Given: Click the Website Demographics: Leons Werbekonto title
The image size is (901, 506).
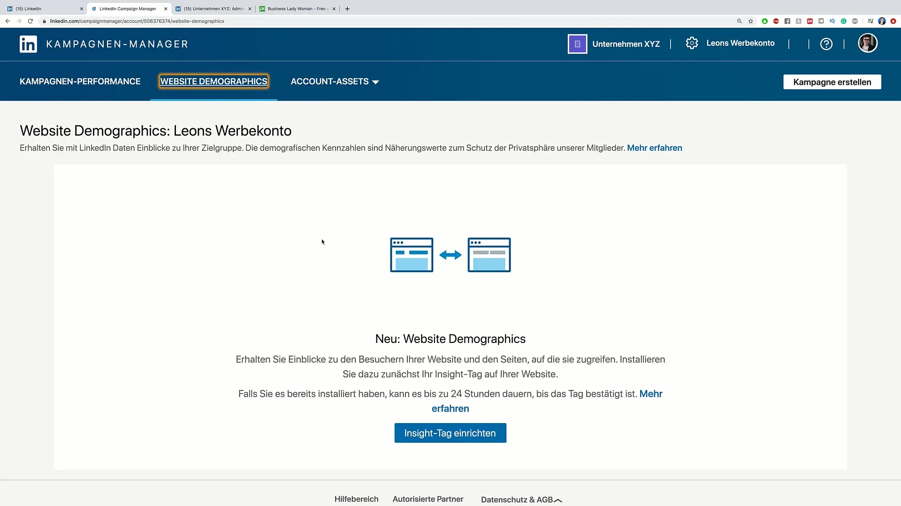Looking at the screenshot, I should 156,131.
